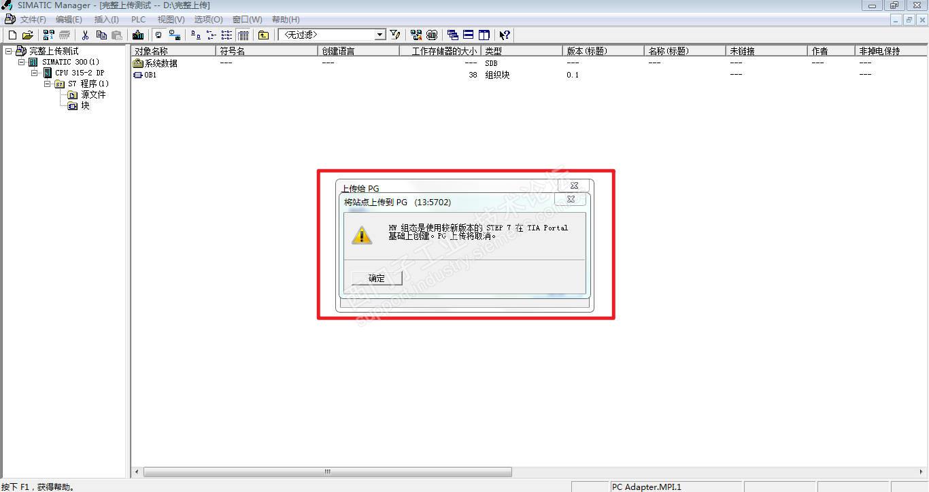Screen dimensions: 929x492
Task: Cascade the windows from the toolbar
Action: (453, 35)
